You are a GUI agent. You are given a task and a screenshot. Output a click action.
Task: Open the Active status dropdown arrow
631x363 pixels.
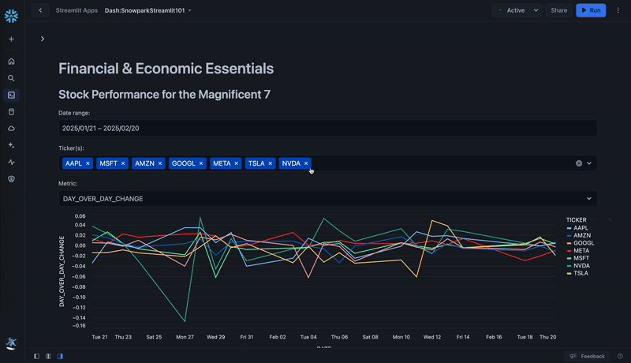[536, 10]
